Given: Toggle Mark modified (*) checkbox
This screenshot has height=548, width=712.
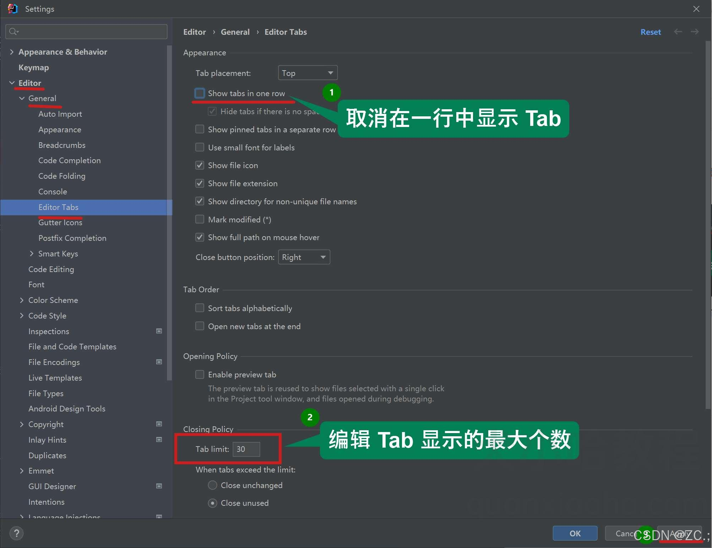Looking at the screenshot, I should coord(200,220).
